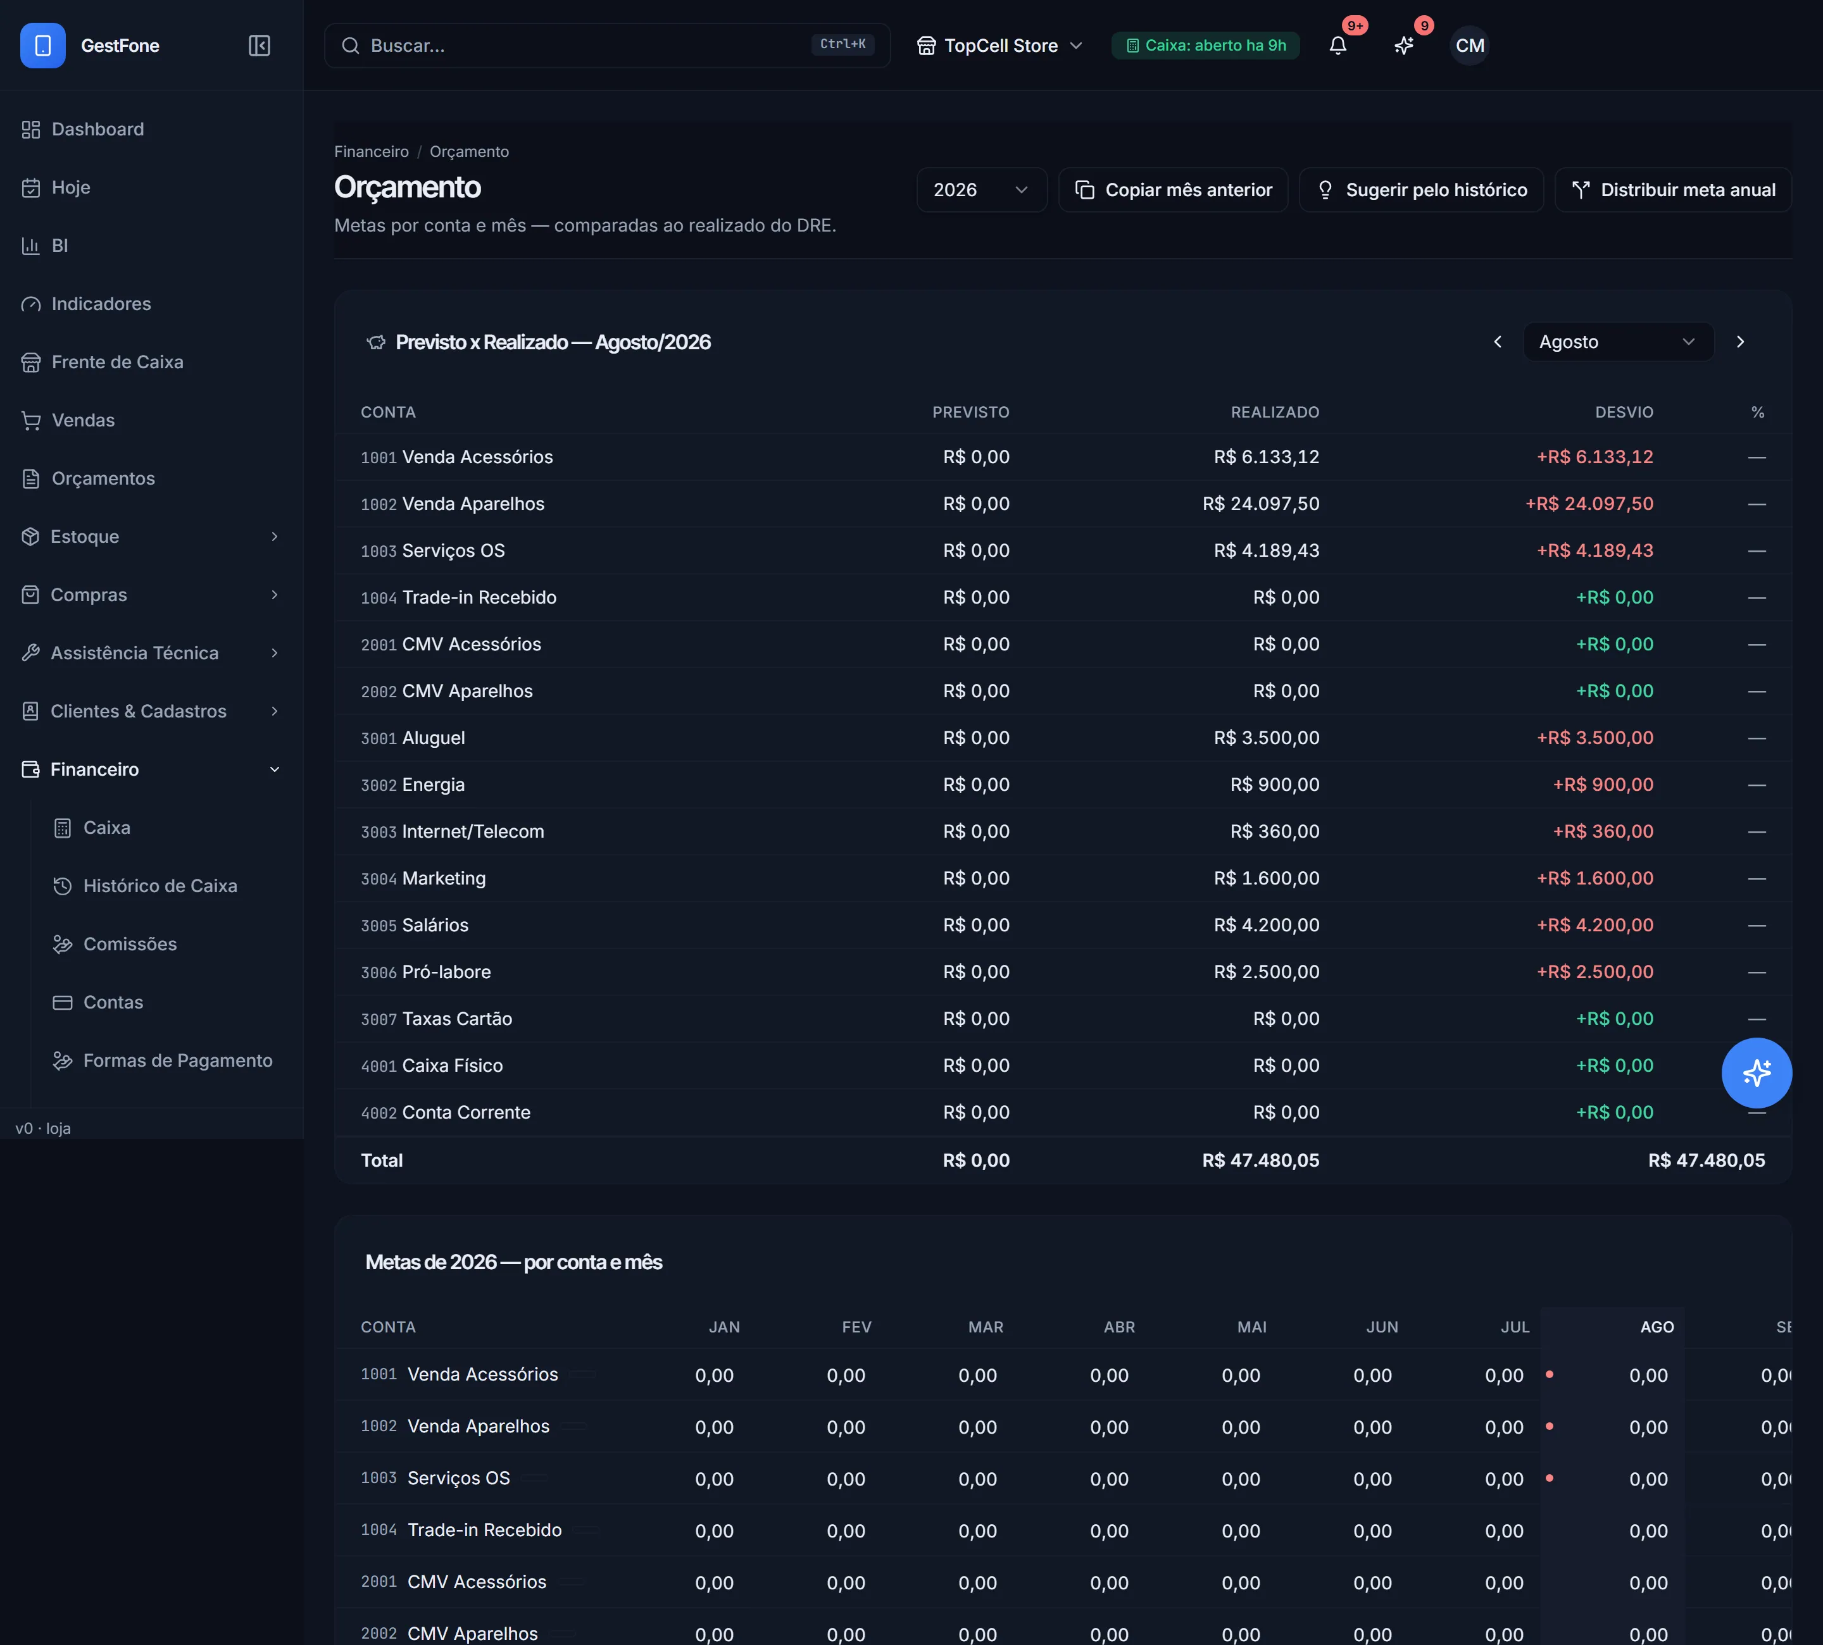The width and height of the screenshot is (1823, 1645).
Task: Open the AI sparkle icon in header
Action: click(x=1403, y=45)
